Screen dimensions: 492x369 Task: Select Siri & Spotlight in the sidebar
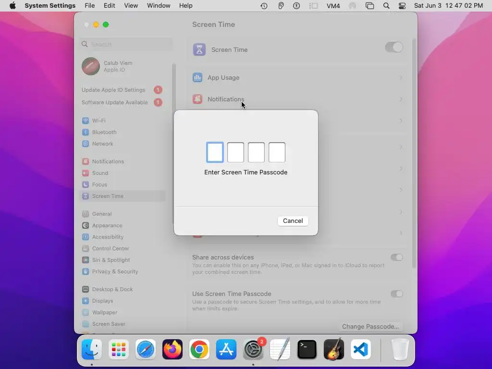click(x=122, y=260)
